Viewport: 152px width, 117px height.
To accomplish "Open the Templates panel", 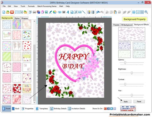I will [42, 109].
